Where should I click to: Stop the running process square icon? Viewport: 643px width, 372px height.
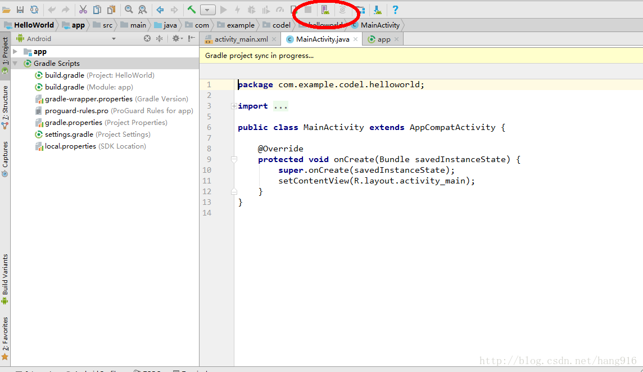tap(308, 10)
